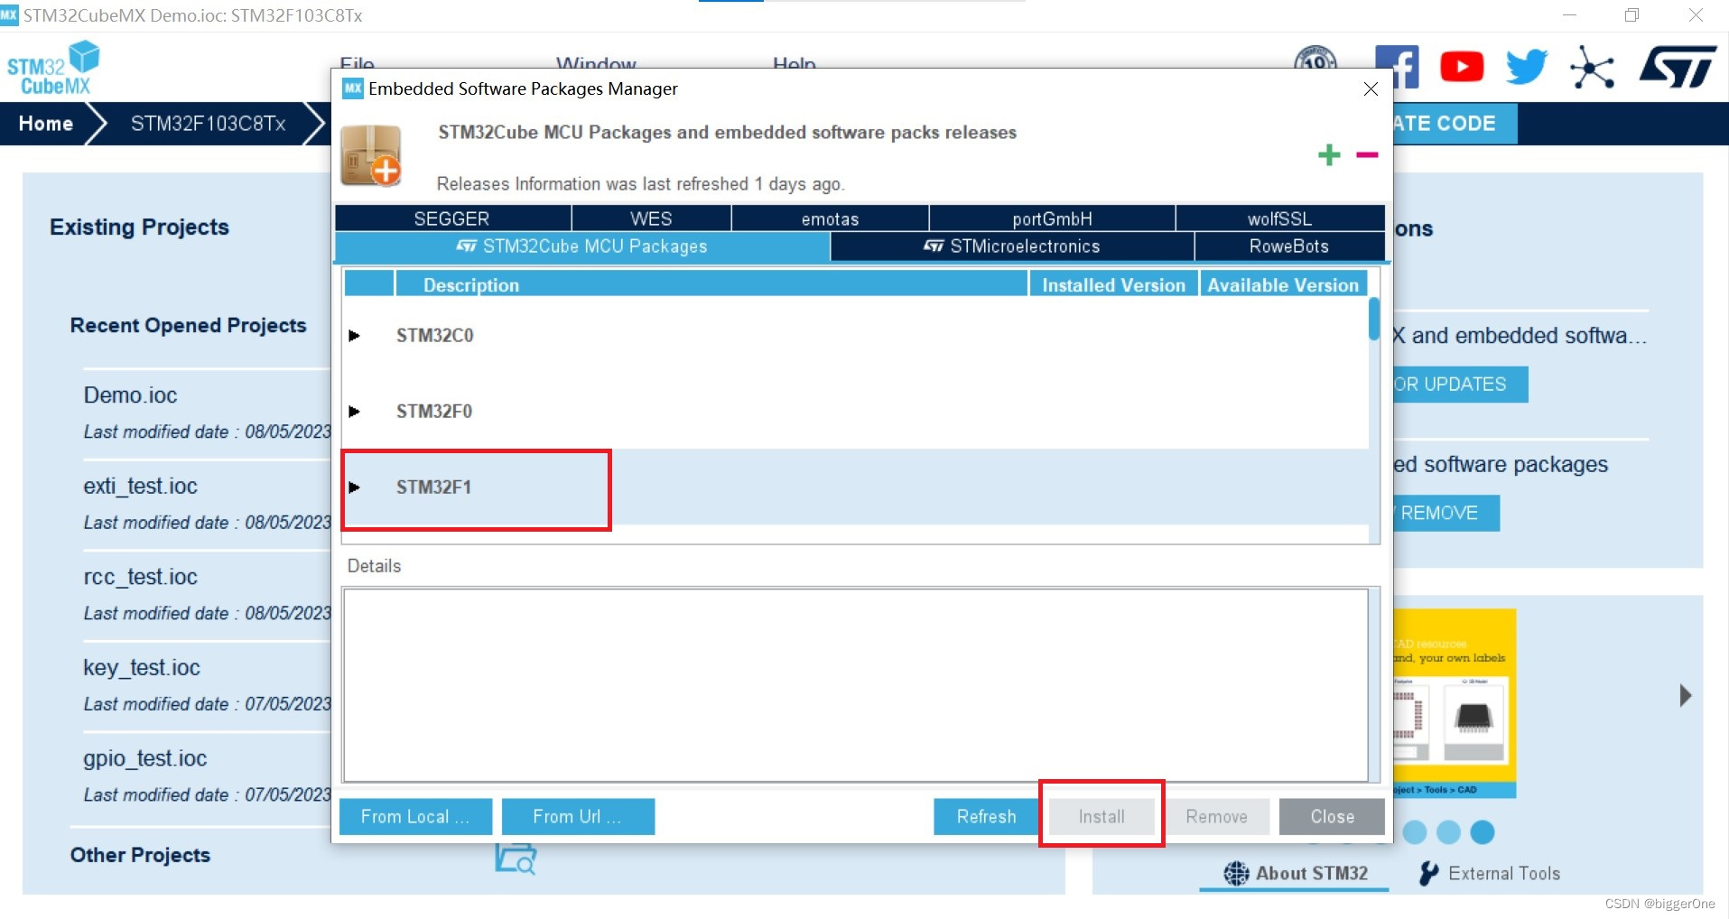The image size is (1729, 919).
Task: Expand the STM32F1 package row
Action: 354,487
